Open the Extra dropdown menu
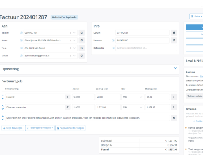 (196, 17)
